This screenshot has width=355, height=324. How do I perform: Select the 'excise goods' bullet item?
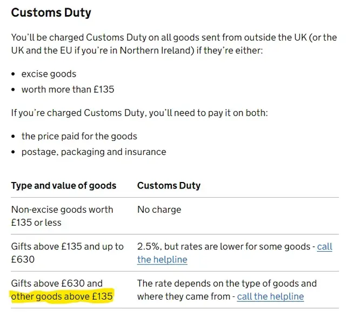pos(49,74)
